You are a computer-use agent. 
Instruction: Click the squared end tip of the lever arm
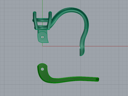pos(97,79)
